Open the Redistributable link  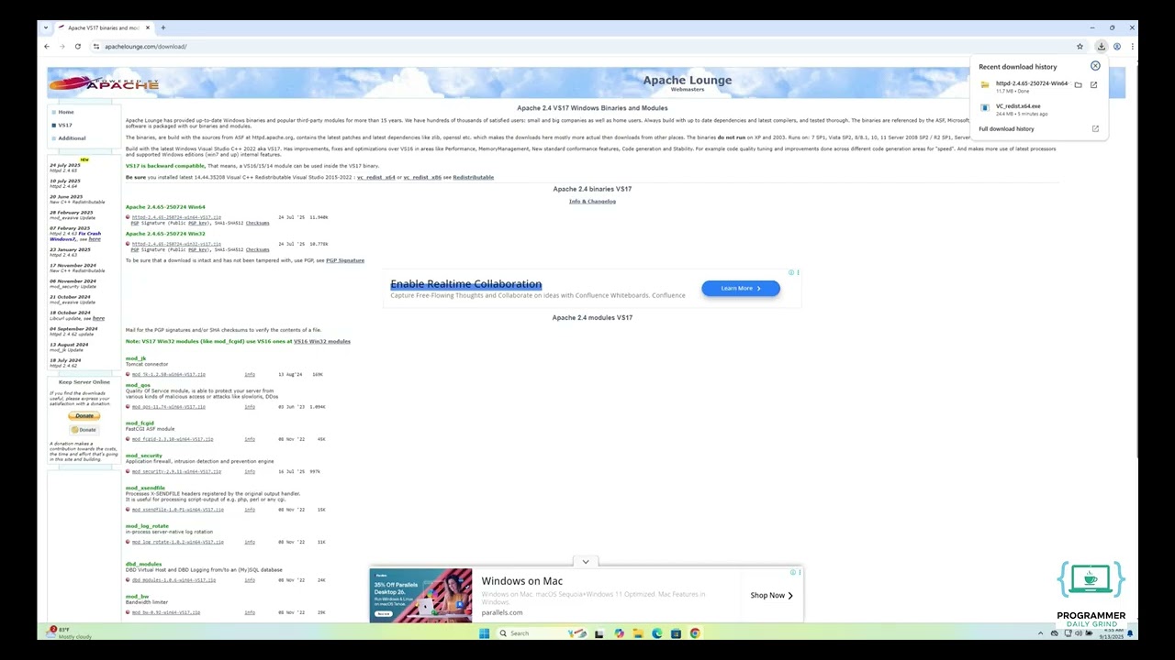(x=473, y=178)
